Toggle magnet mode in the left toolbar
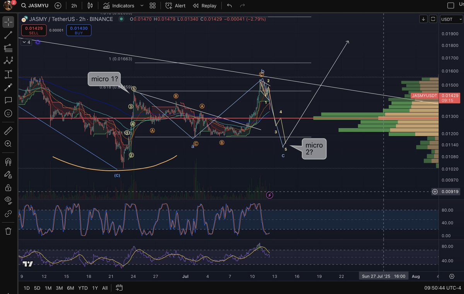Image resolution: width=464 pixels, height=294 pixels. point(8,161)
